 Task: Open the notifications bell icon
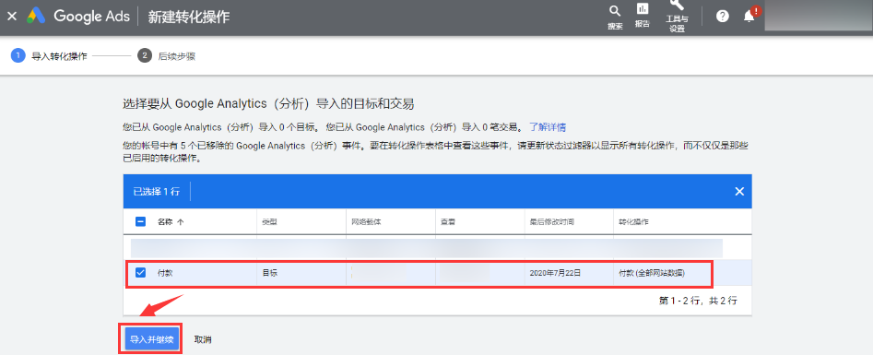[x=749, y=17]
